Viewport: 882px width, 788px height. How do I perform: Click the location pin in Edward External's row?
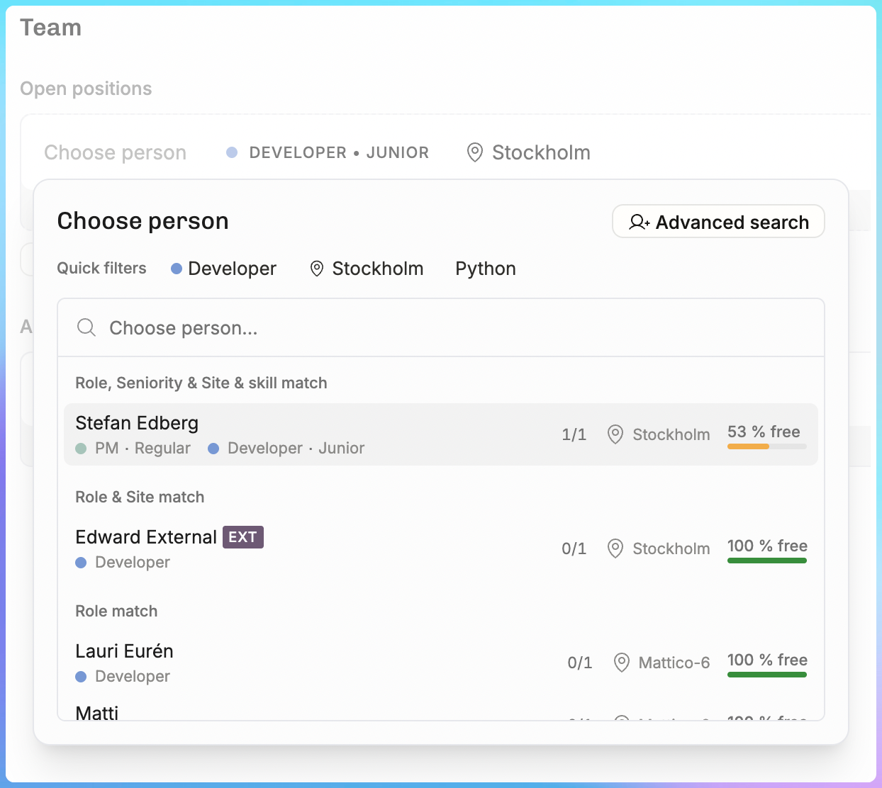click(615, 548)
